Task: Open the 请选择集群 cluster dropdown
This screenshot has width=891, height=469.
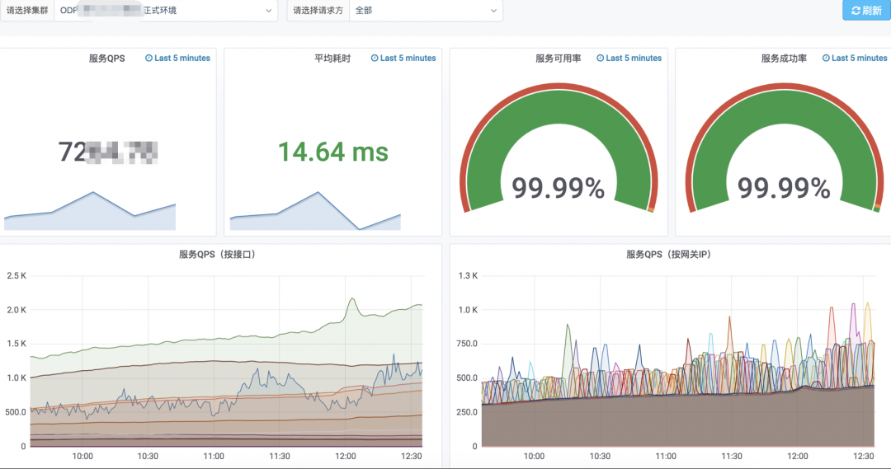Action: 166,10
